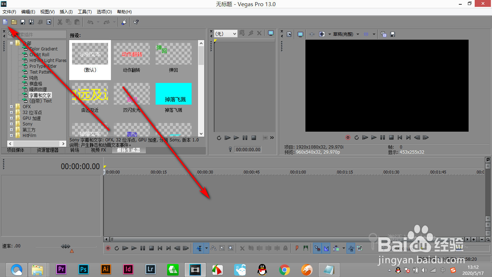Open the (无) trimmer history combo box

(x=225, y=34)
